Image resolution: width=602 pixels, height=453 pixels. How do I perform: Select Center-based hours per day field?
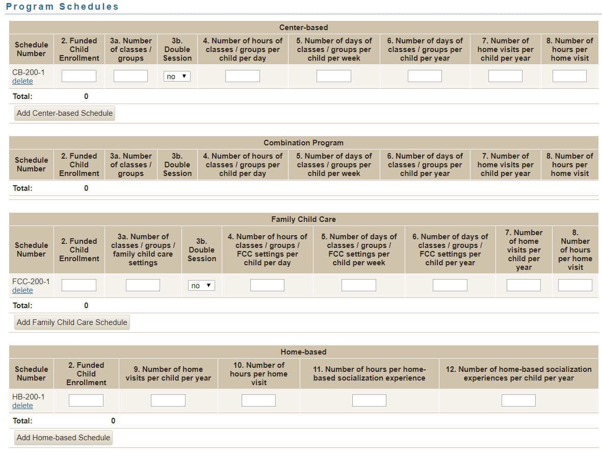pyautogui.click(x=243, y=77)
